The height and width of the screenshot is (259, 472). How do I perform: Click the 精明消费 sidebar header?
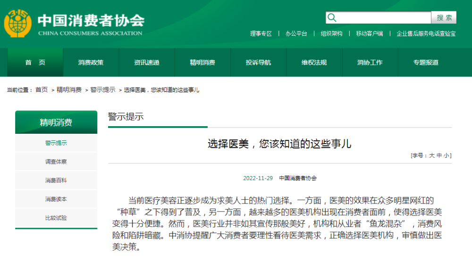pos(56,122)
